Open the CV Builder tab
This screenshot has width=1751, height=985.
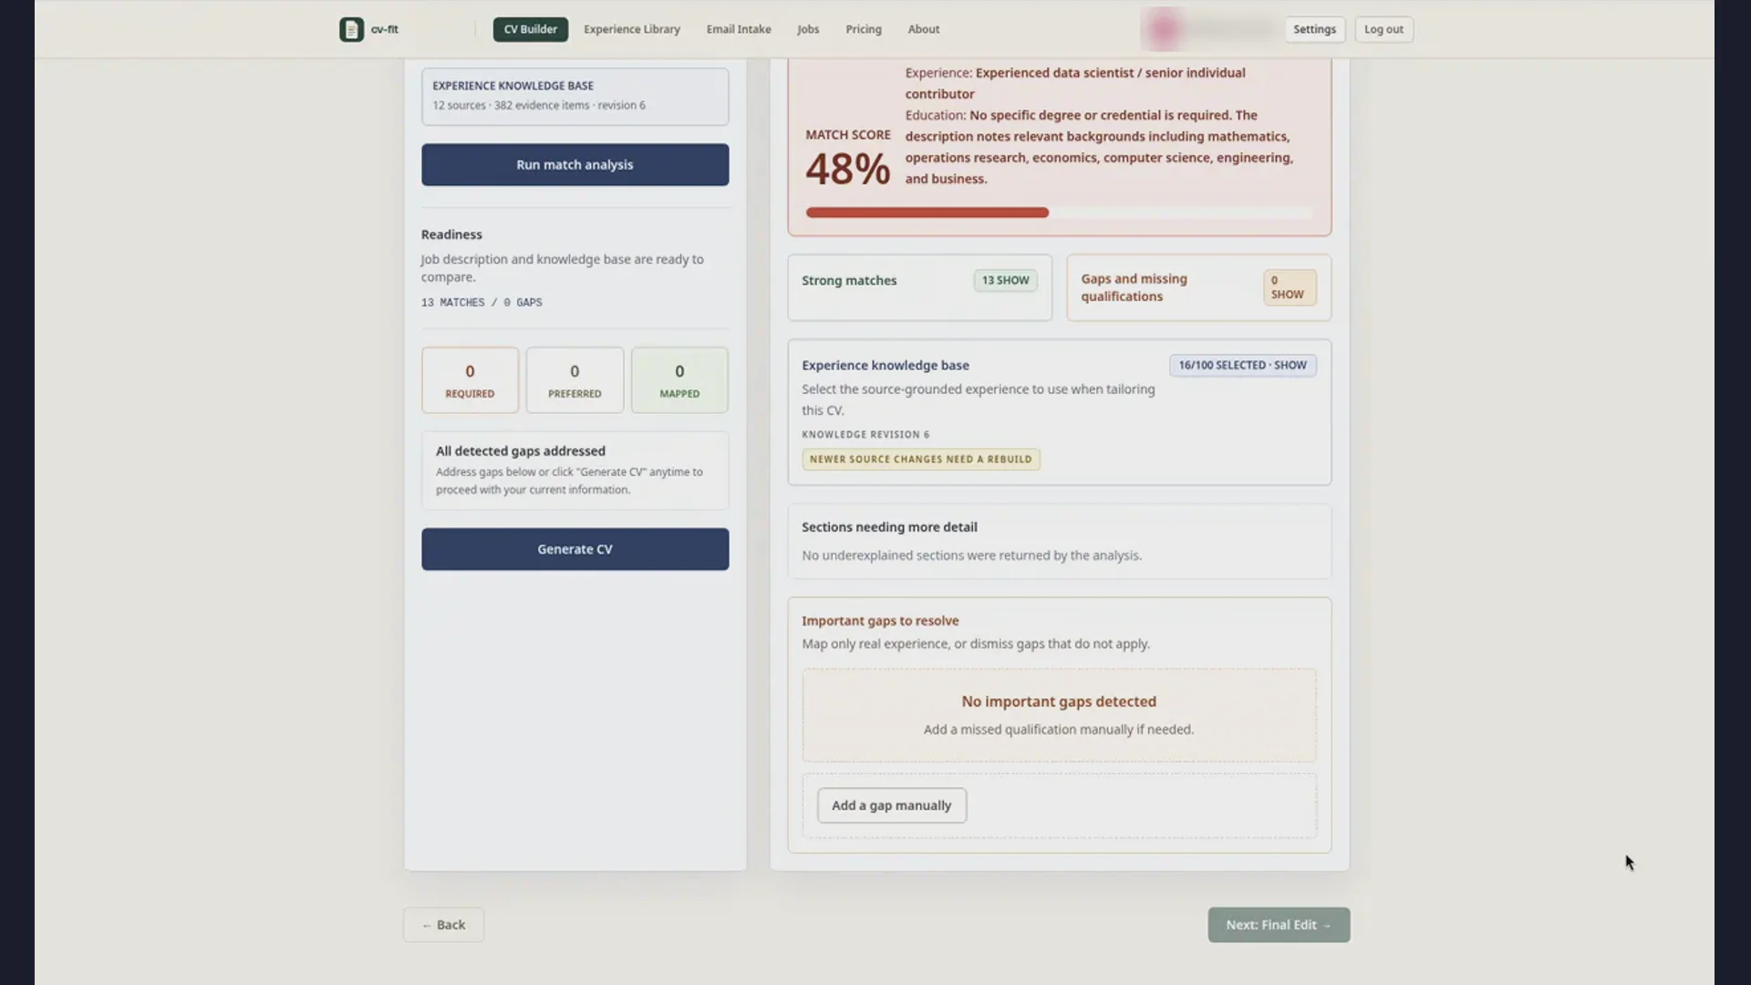coord(531,29)
